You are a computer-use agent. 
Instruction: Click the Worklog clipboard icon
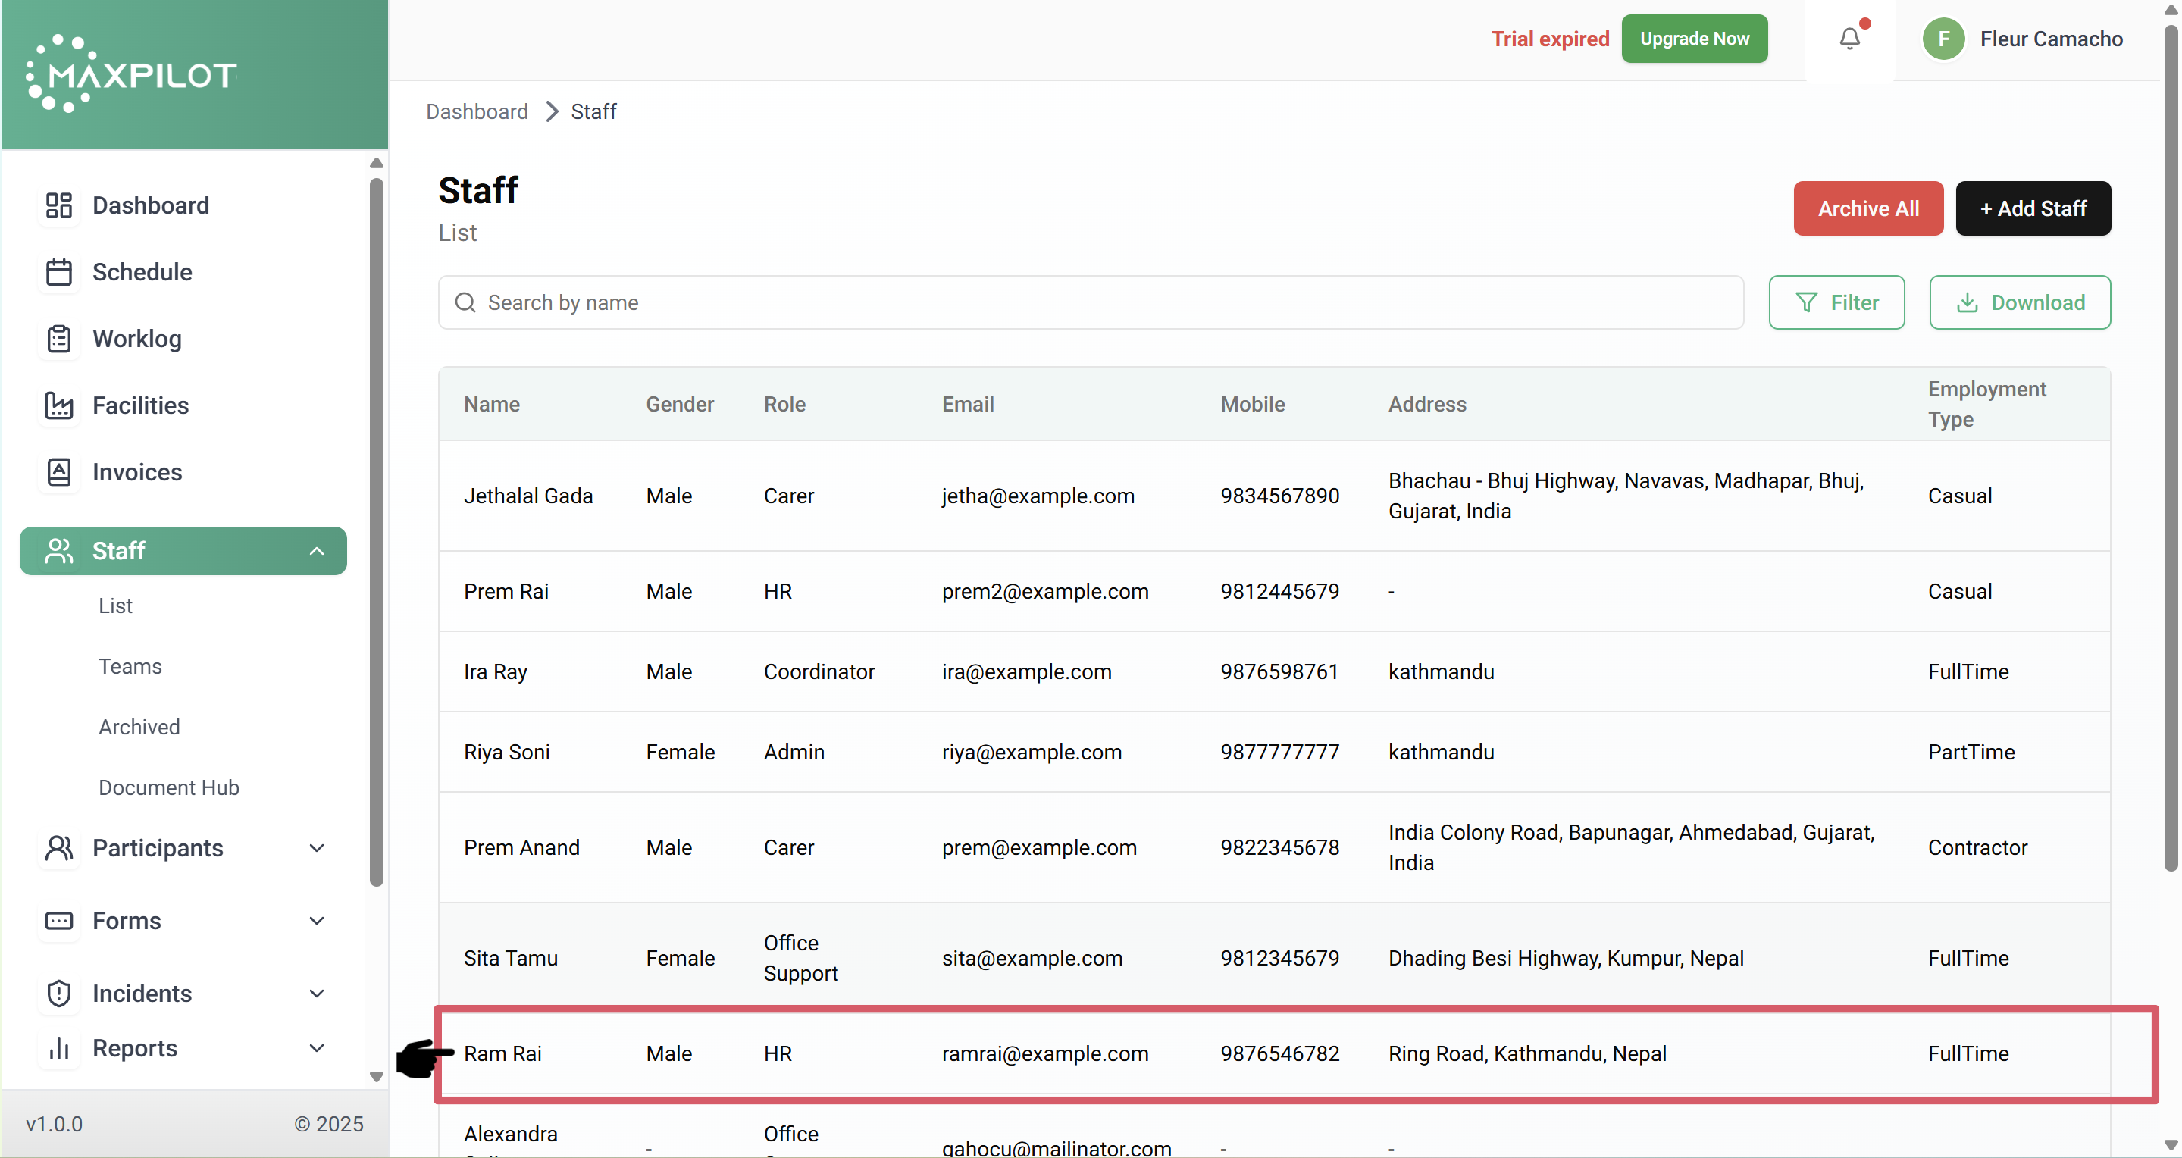click(58, 339)
